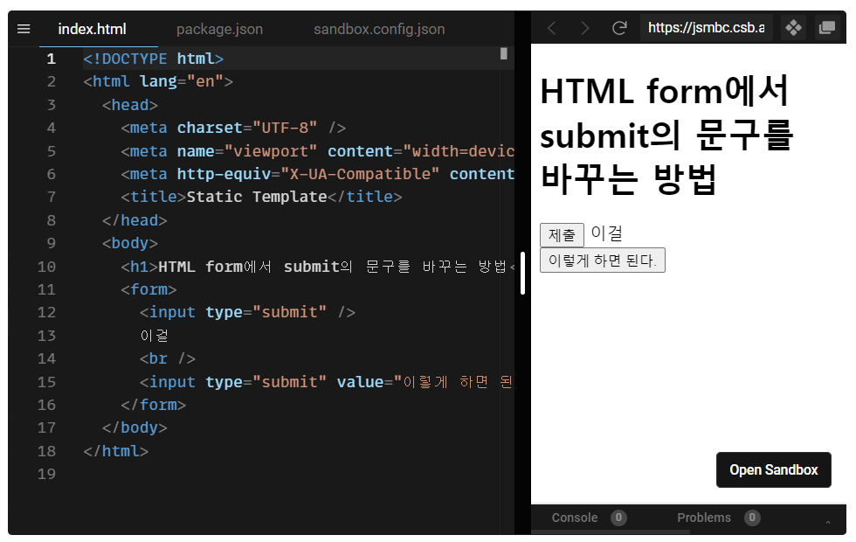The image size is (856, 542).
Task: Switch to the index.html tab
Action: click(x=93, y=29)
